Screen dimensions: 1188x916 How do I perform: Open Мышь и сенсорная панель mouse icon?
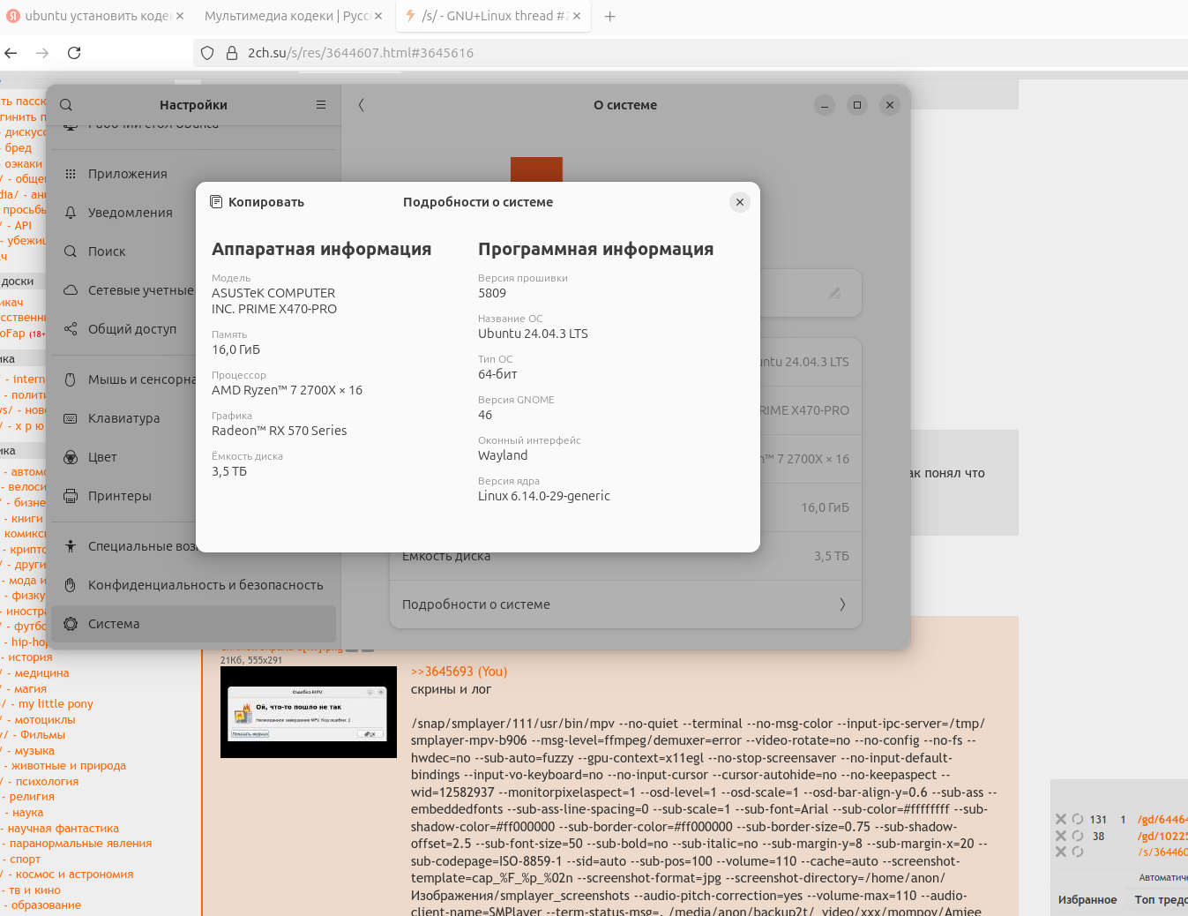[71, 379]
